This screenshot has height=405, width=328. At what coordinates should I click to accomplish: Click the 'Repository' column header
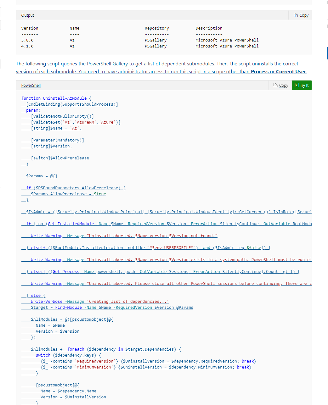[157, 28]
